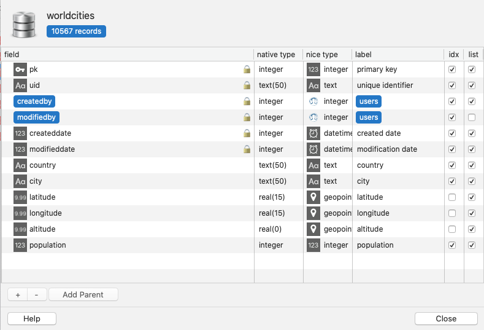Click the Help button

tap(32, 318)
